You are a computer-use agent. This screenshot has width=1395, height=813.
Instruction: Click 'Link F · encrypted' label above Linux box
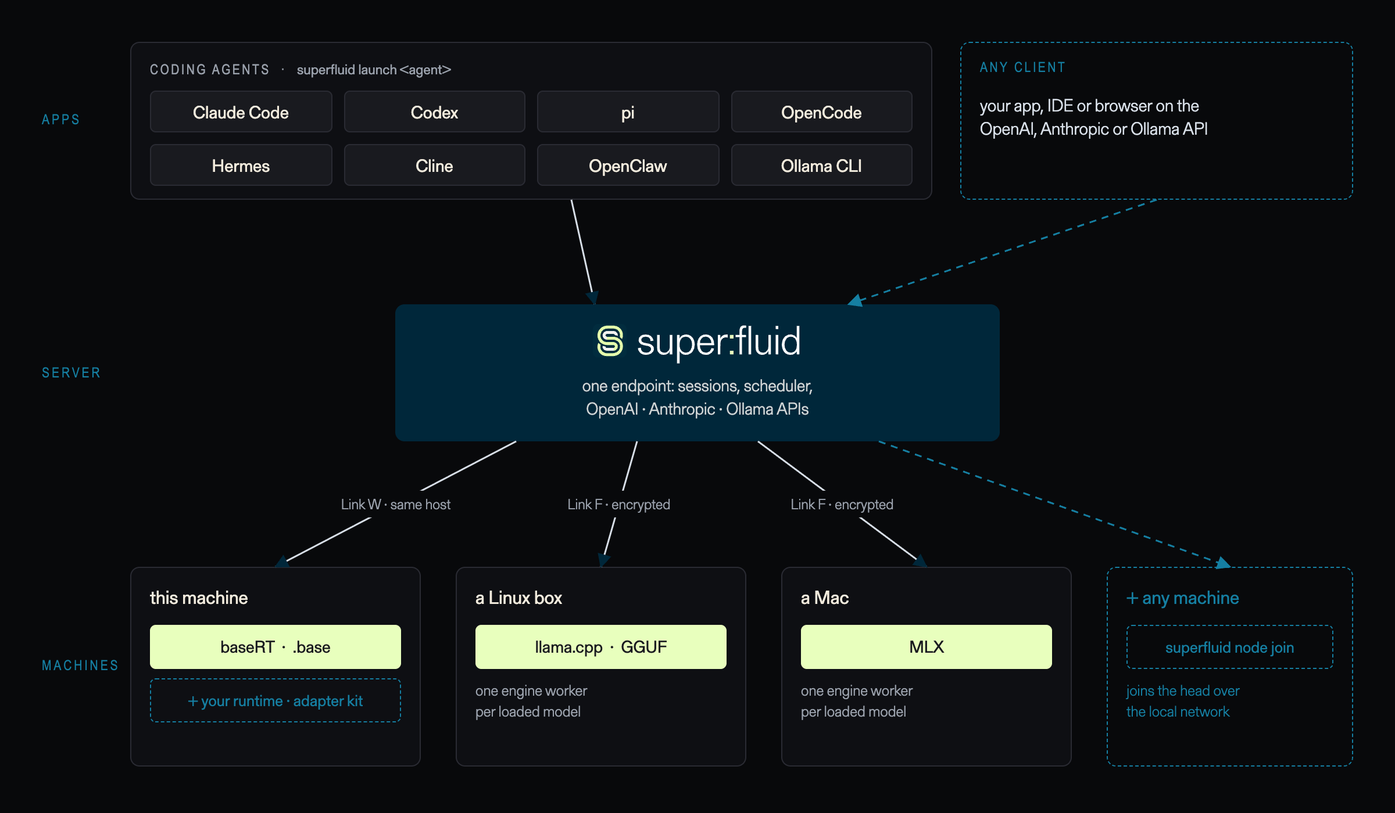click(x=618, y=504)
